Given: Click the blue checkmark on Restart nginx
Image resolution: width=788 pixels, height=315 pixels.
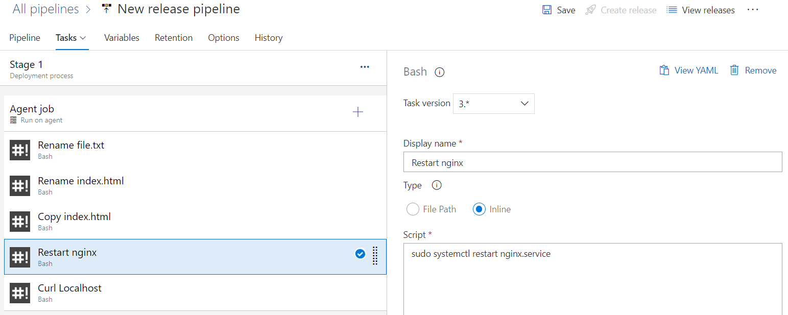Looking at the screenshot, I should [360, 254].
